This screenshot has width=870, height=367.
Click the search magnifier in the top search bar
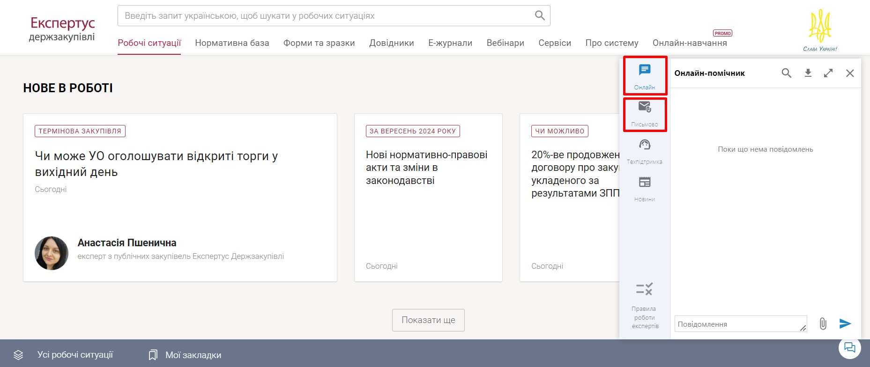pyautogui.click(x=540, y=15)
